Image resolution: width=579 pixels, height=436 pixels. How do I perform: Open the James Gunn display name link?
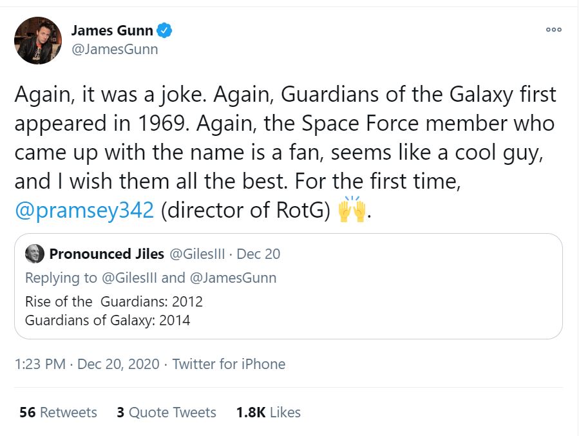tap(111, 30)
